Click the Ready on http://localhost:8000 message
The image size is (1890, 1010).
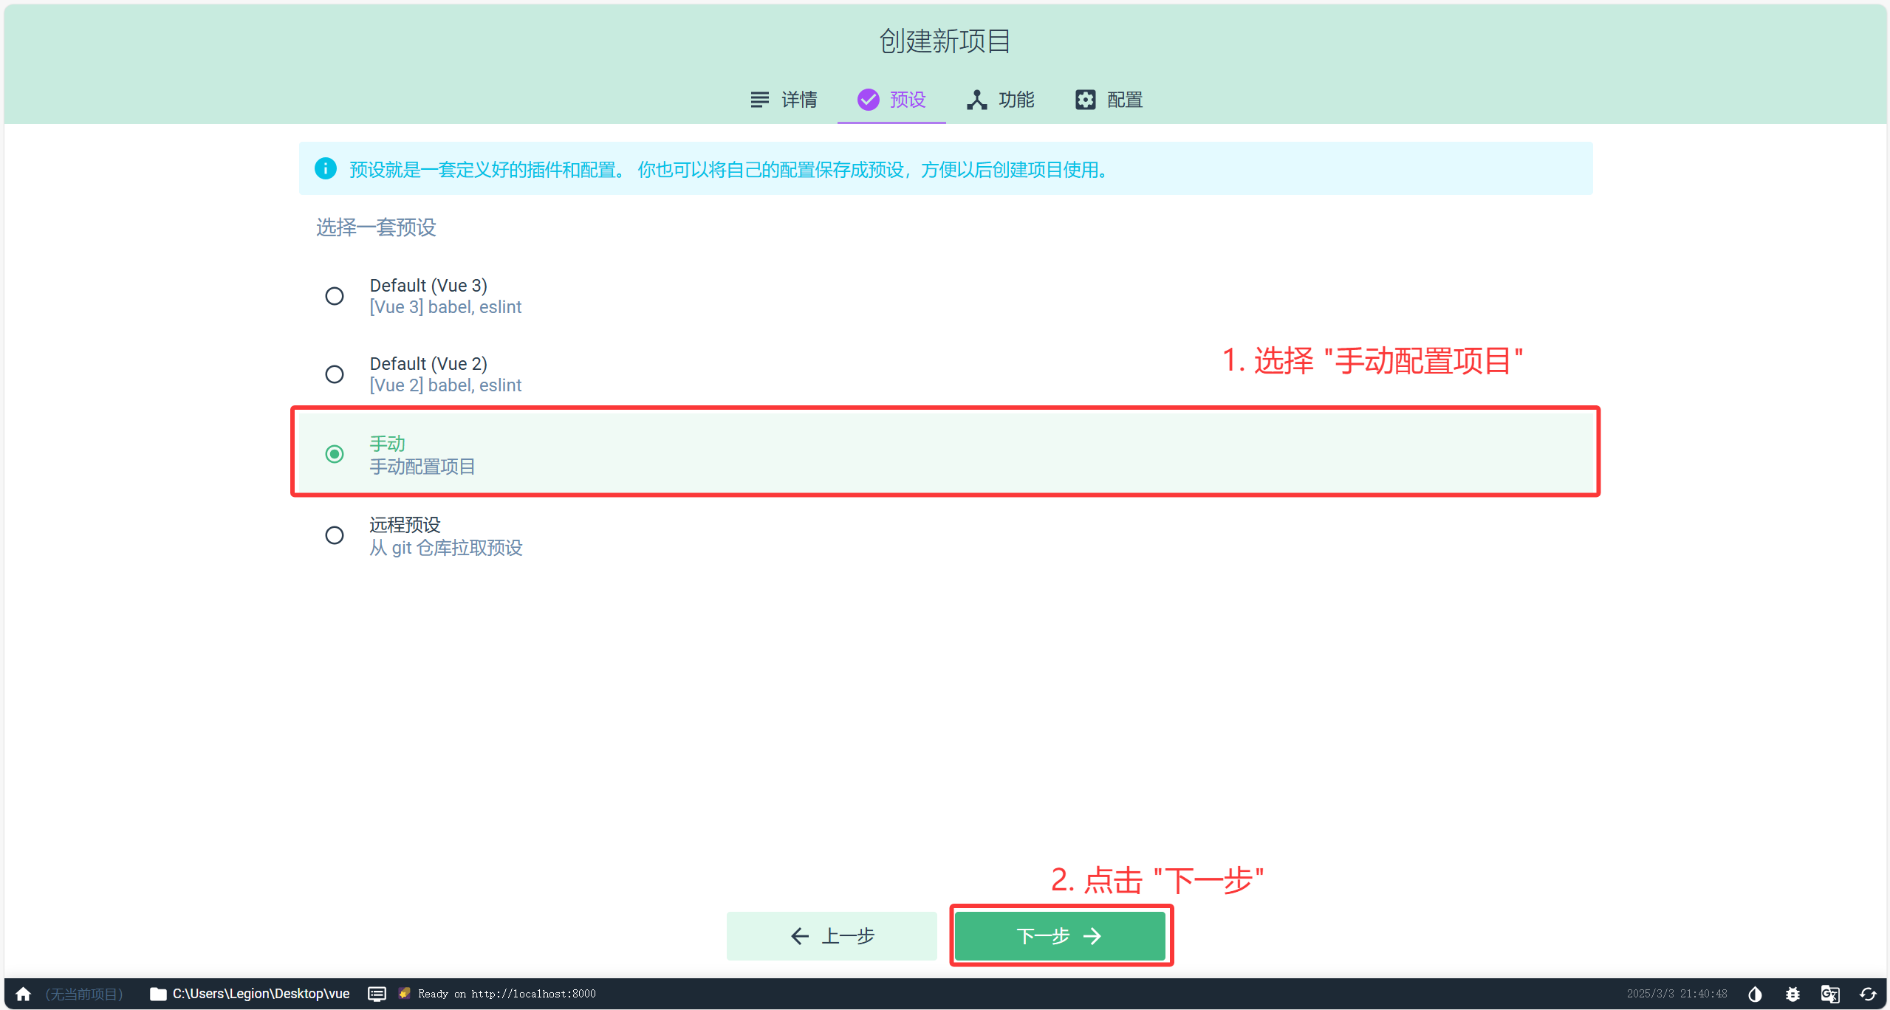pyautogui.click(x=507, y=994)
